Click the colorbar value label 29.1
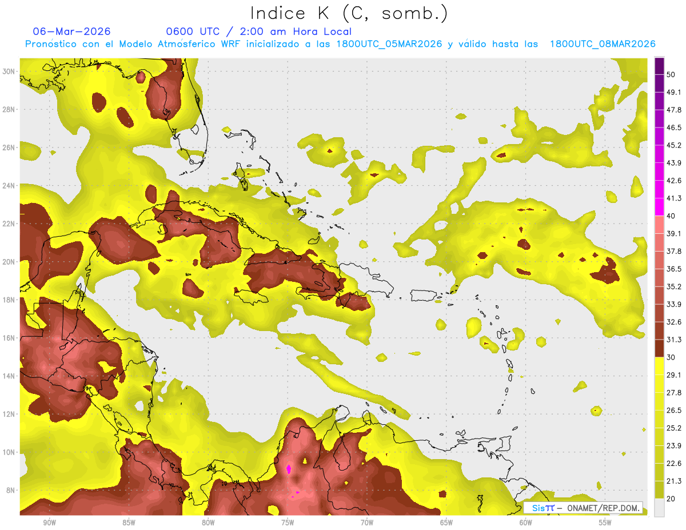 (674, 375)
